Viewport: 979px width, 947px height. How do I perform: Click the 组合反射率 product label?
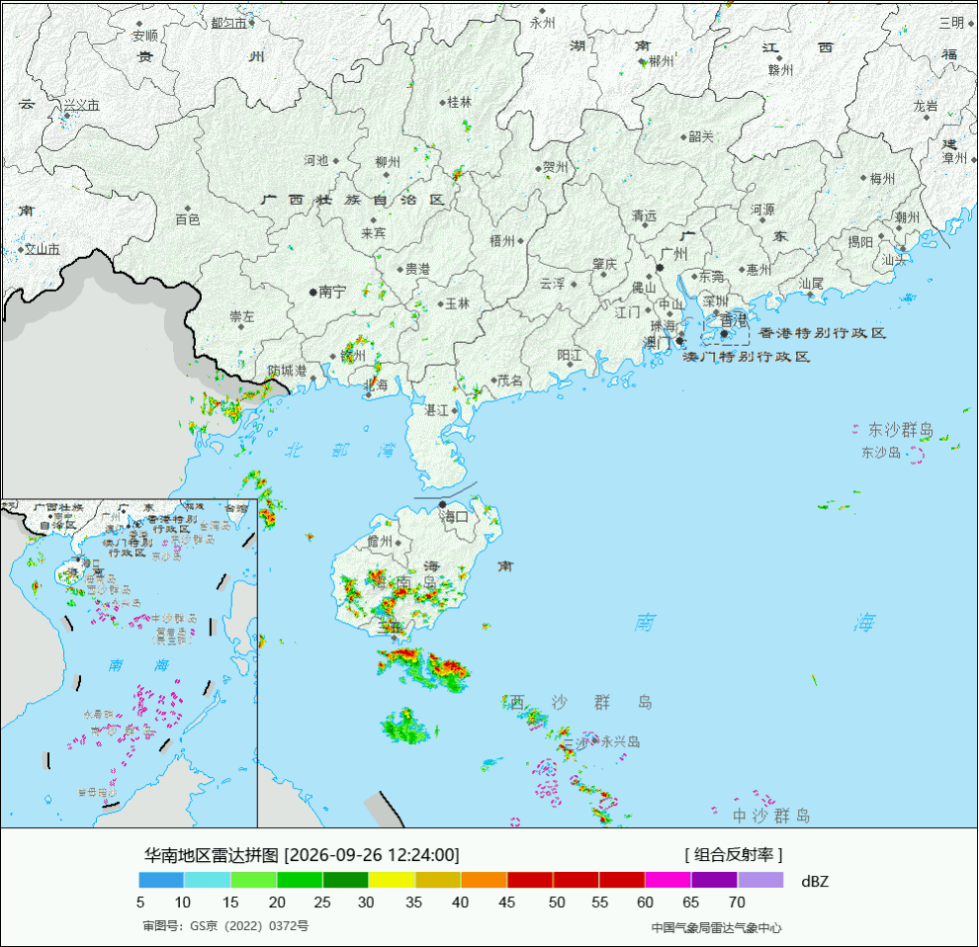point(734,855)
